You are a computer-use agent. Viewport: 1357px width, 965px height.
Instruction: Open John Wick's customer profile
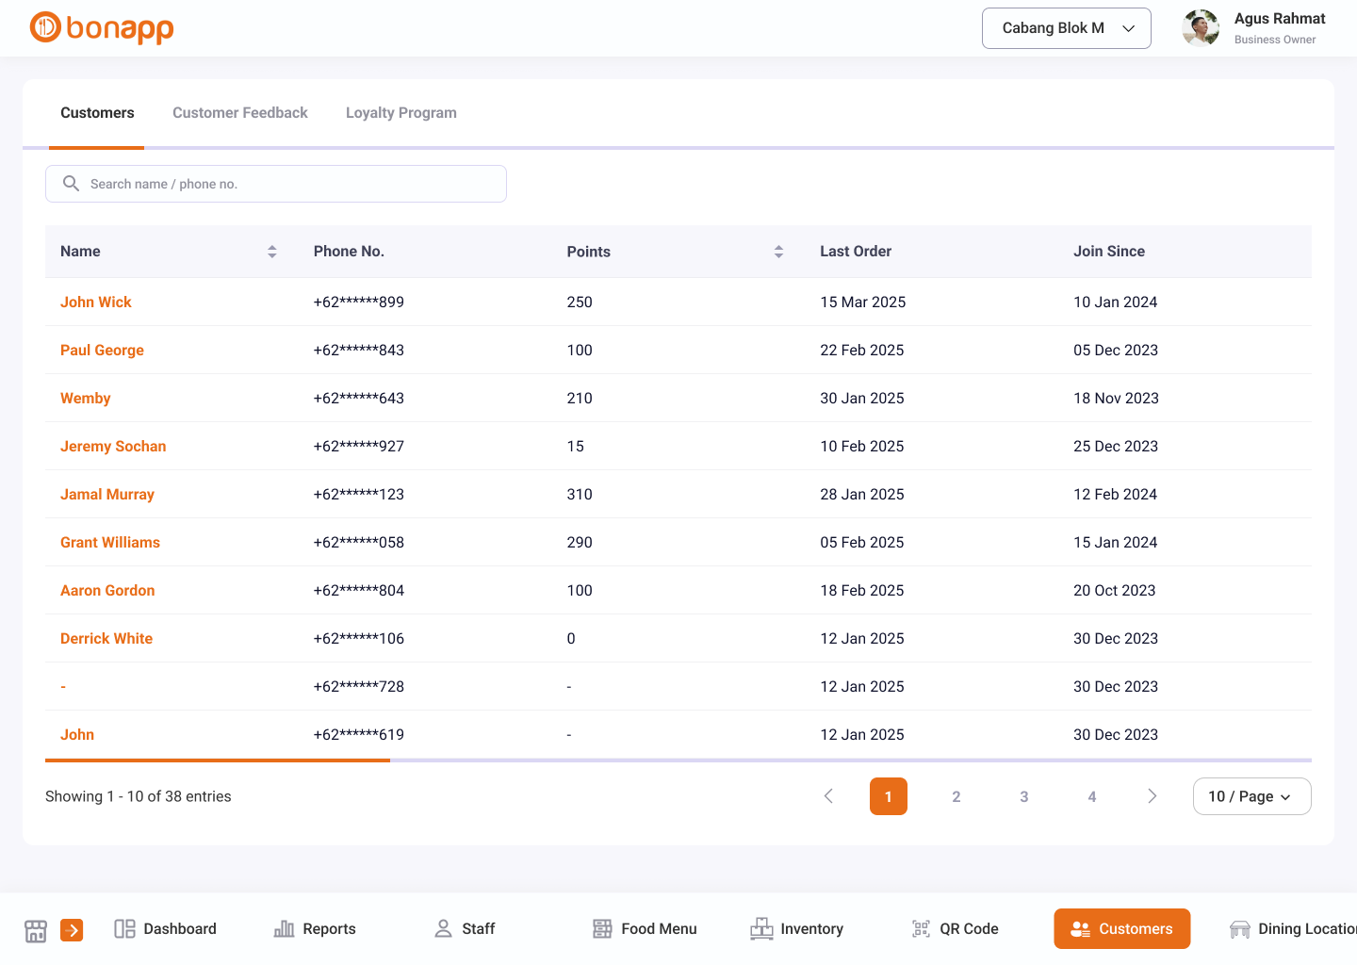tap(96, 303)
